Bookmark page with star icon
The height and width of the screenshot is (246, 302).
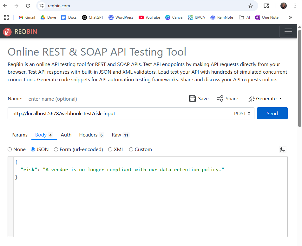click(251, 6)
